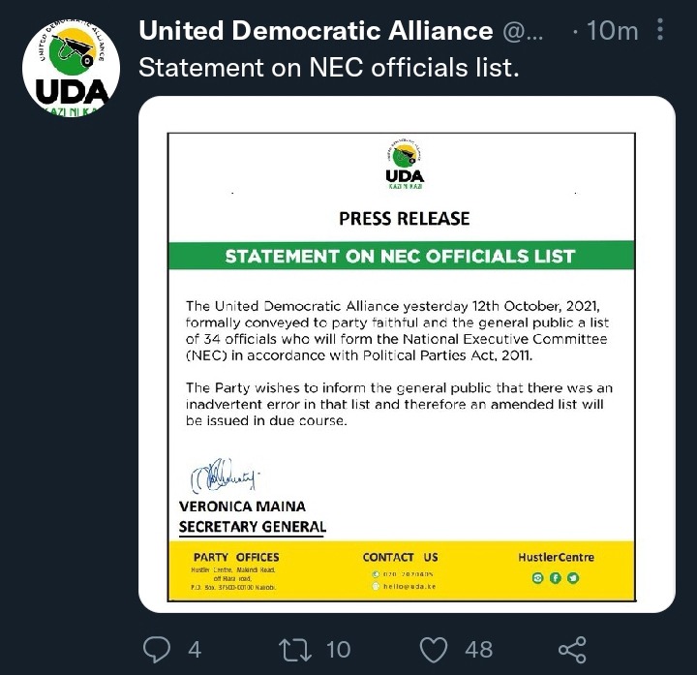Click the truncated @ handle text
This screenshot has width=697, height=675.
(523, 32)
